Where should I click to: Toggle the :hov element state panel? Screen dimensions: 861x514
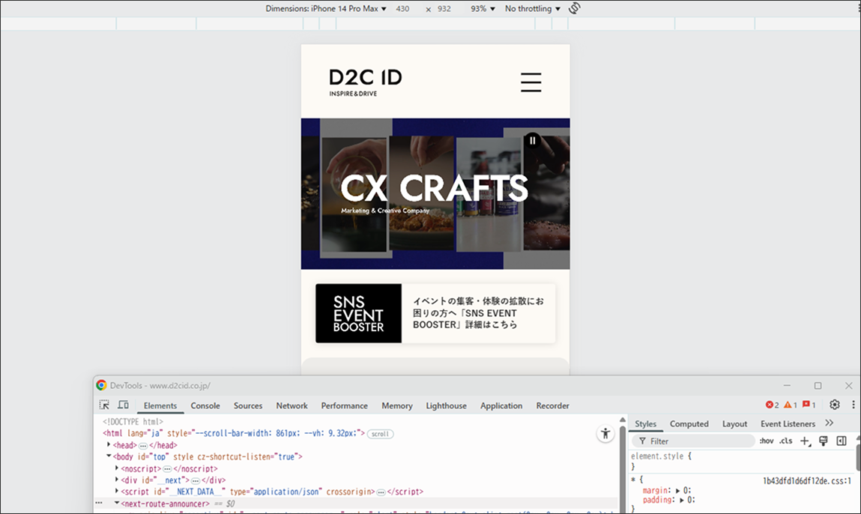click(767, 441)
